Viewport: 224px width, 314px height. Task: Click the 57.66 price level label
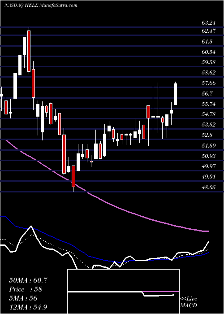click(209, 83)
